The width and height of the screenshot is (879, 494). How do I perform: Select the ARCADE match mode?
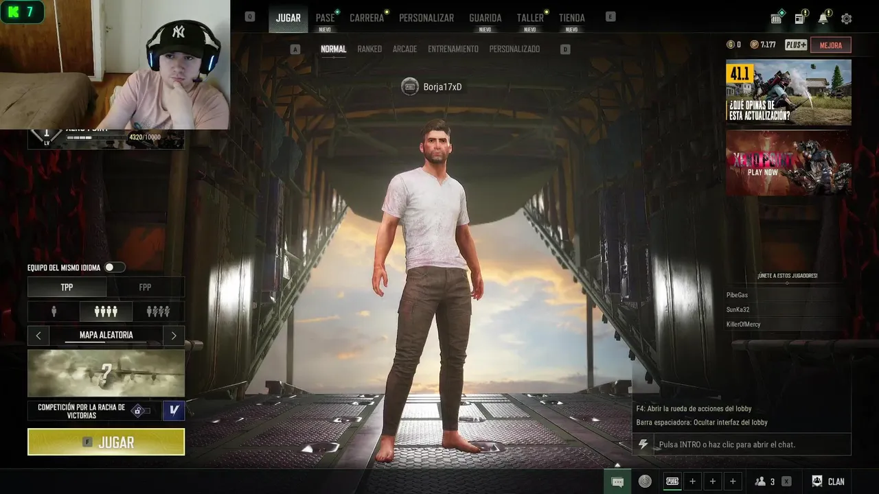pyautogui.click(x=405, y=49)
